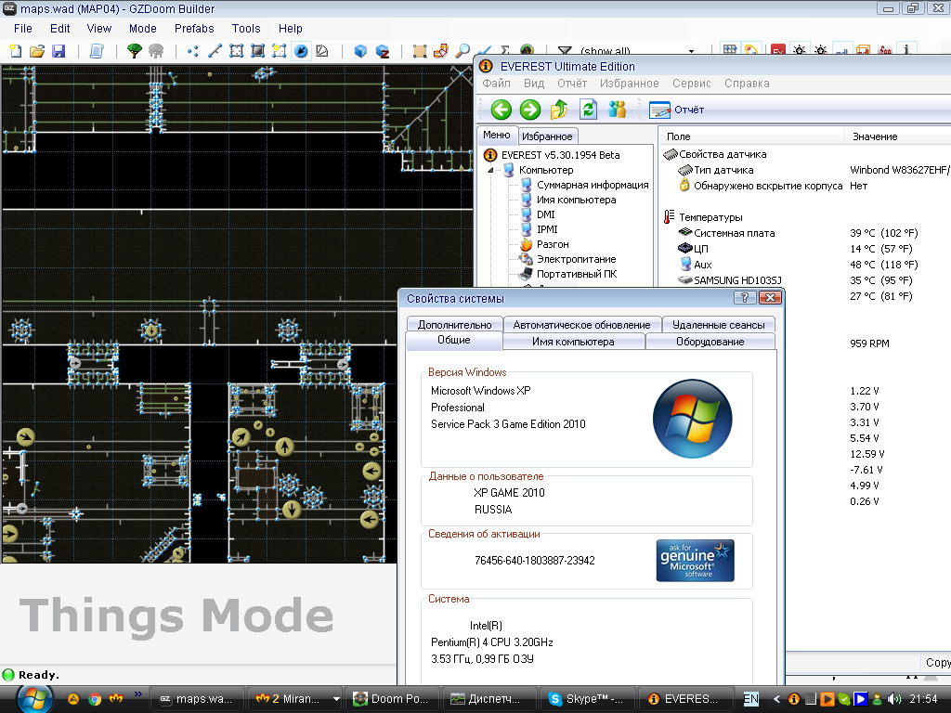Click the gray stone table toolbar icon
This screenshot has width=951, height=713.
(x=156, y=51)
